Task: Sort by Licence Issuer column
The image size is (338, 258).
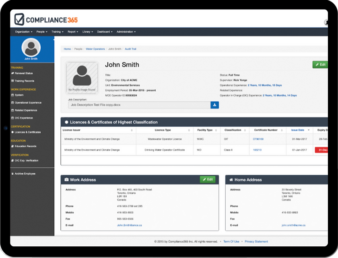Action: point(98,130)
